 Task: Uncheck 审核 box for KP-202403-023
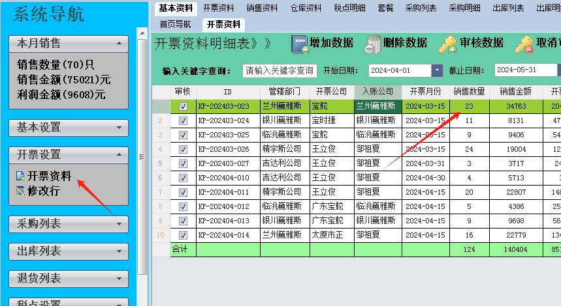point(183,106)
